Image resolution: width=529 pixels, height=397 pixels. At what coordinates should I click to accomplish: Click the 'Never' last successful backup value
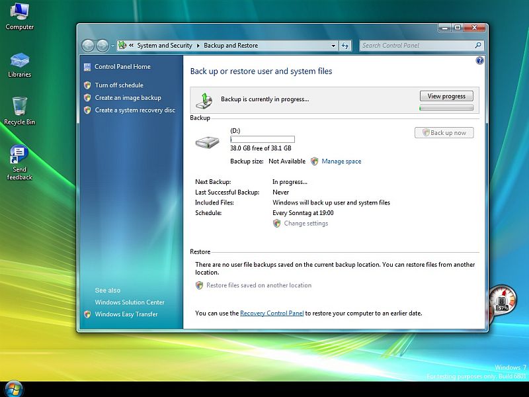[280, 193]
